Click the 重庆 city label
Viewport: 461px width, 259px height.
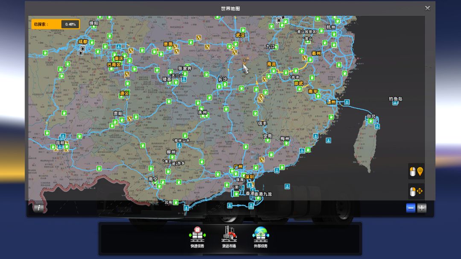click(x=119, y=58)
